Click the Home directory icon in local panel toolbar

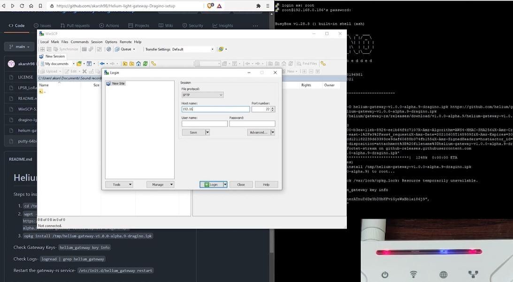coord(138,63)
